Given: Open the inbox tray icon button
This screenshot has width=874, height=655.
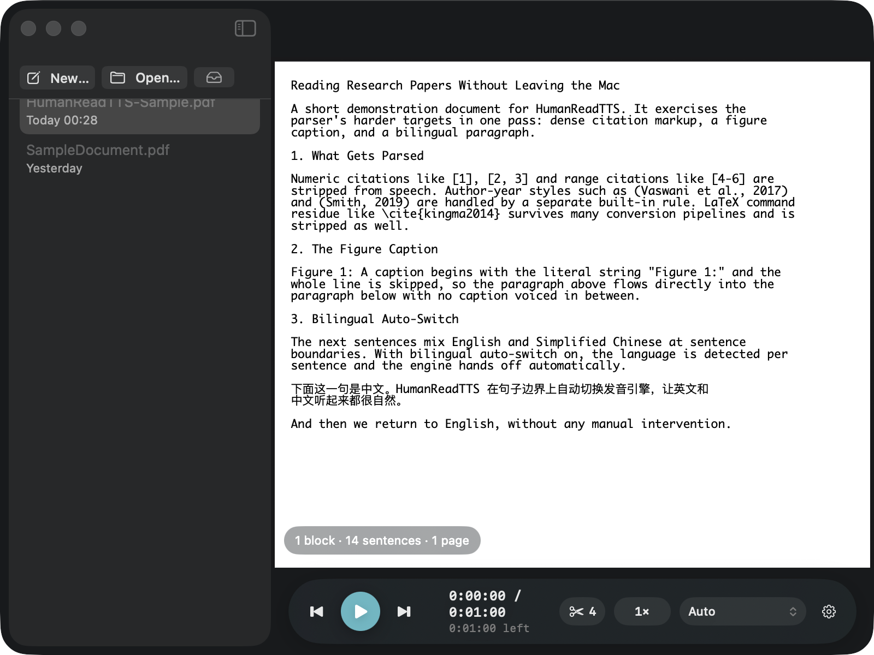Looking at the screenshot, I should point(214,78).
